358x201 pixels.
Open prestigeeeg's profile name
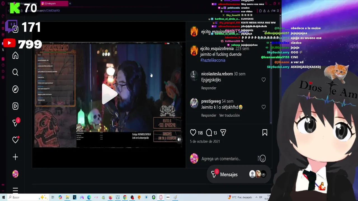[x=211, y=101]
